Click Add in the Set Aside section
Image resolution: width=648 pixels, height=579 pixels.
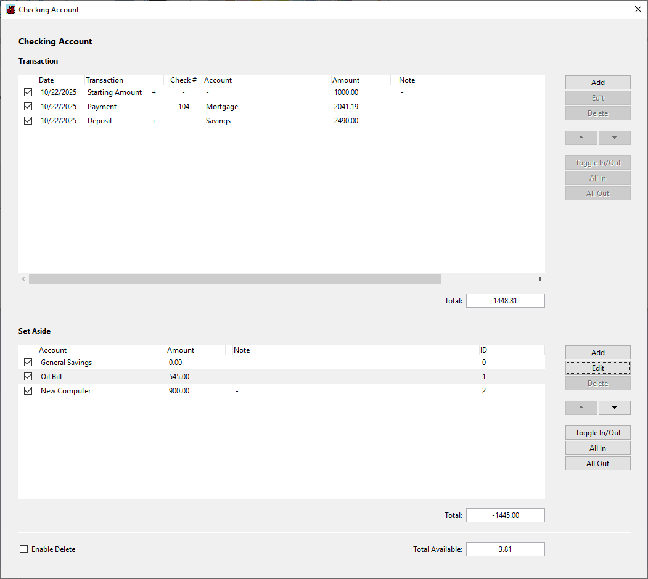point(597,352)
